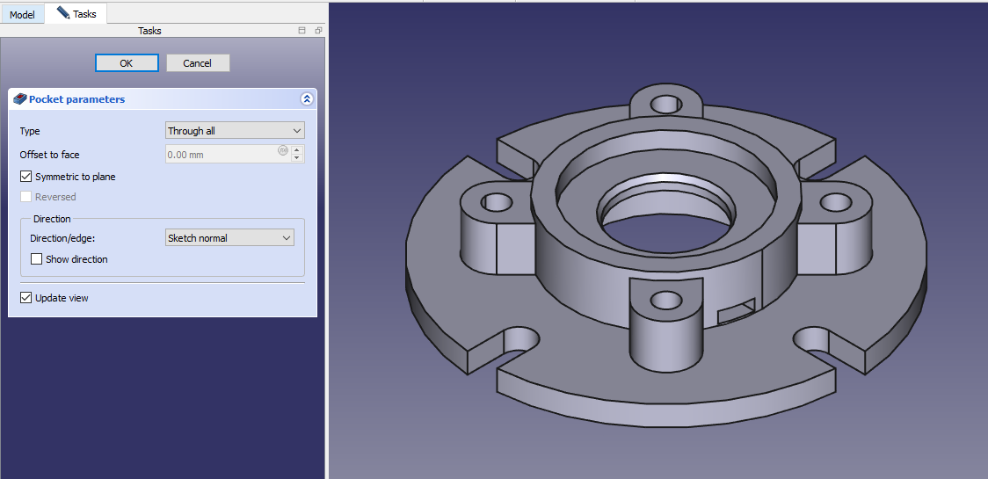Open the Type dropdown showing Through all
Image resolution: width=988 pixels, height=479 pixels.
[x=235, y=131]
